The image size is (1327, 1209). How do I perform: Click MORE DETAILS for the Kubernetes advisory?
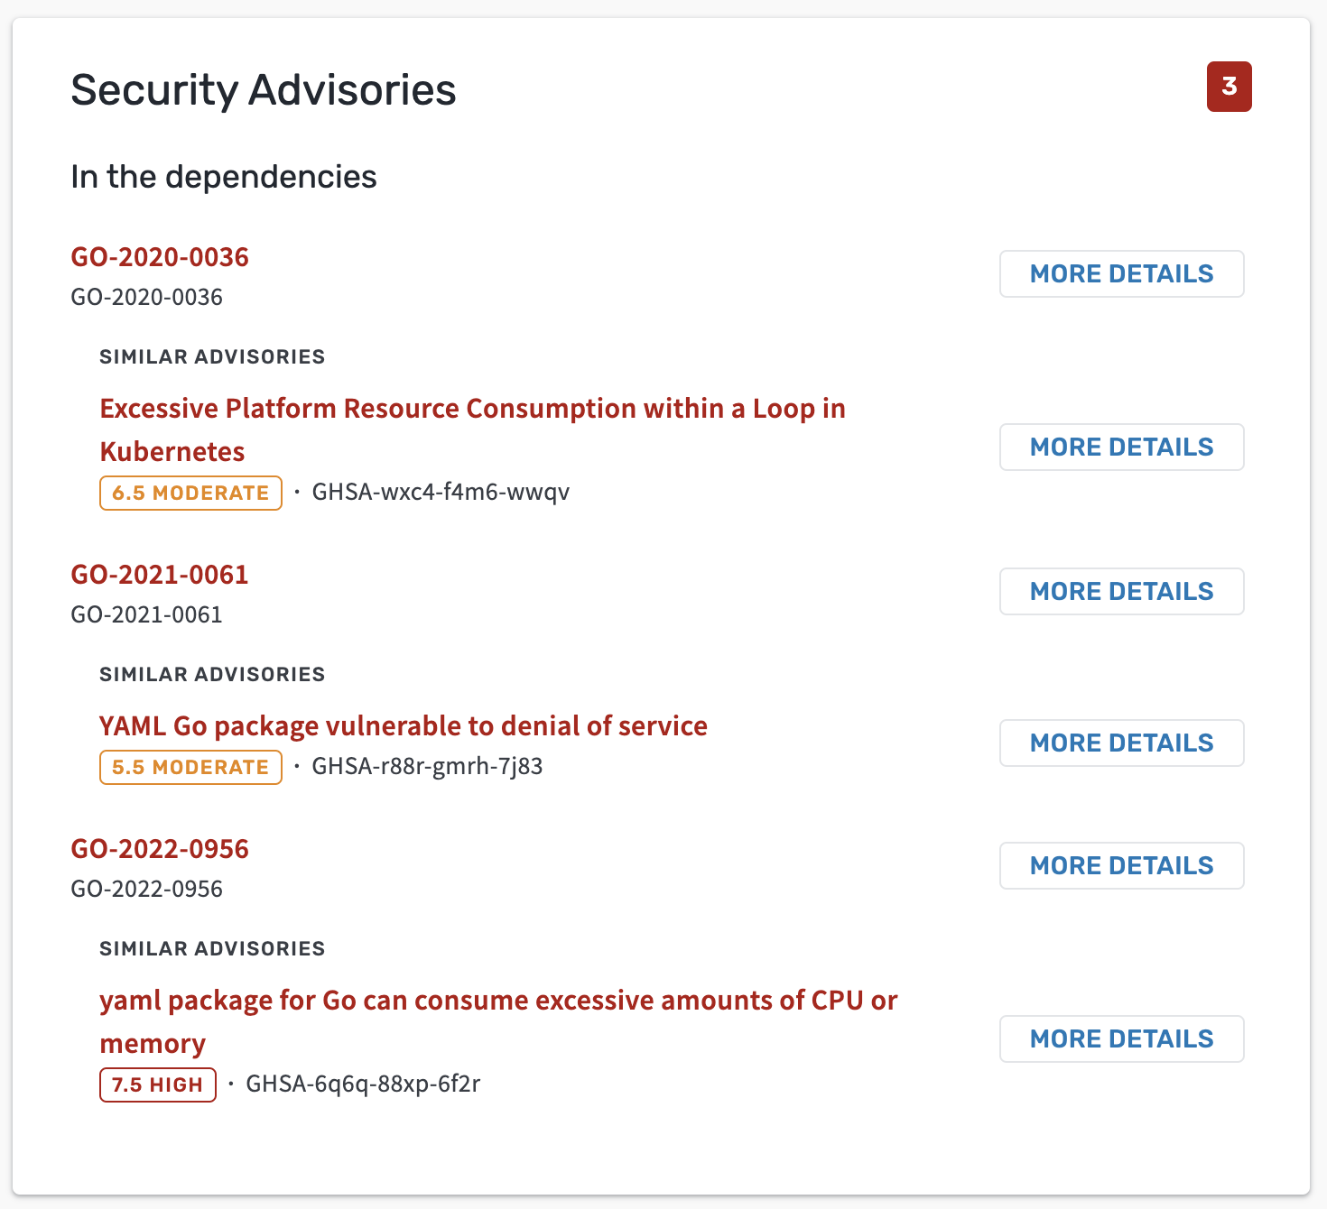coord(1121,447)
